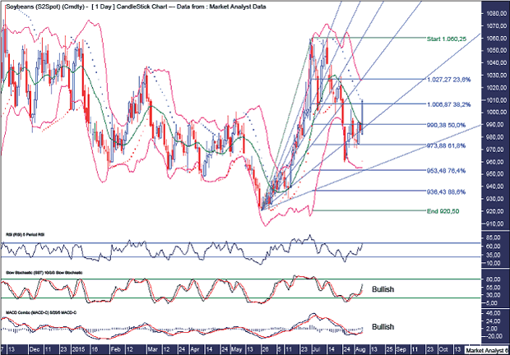Select -20,00 on the MACD scale
Screen dimensions: 510x355
[494, 336]
